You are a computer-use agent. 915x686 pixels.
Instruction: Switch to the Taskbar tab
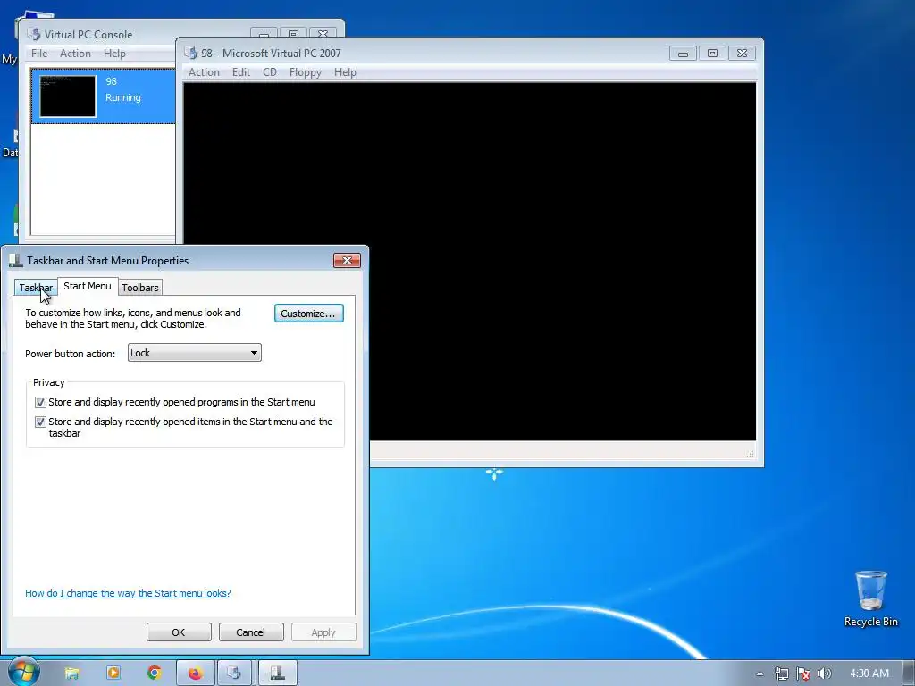[x=36, y=288]
